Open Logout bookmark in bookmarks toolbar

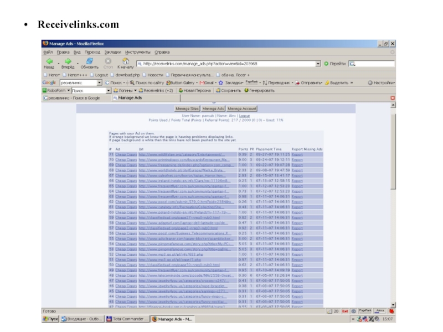pyautogui.click(x=99, y=75)
